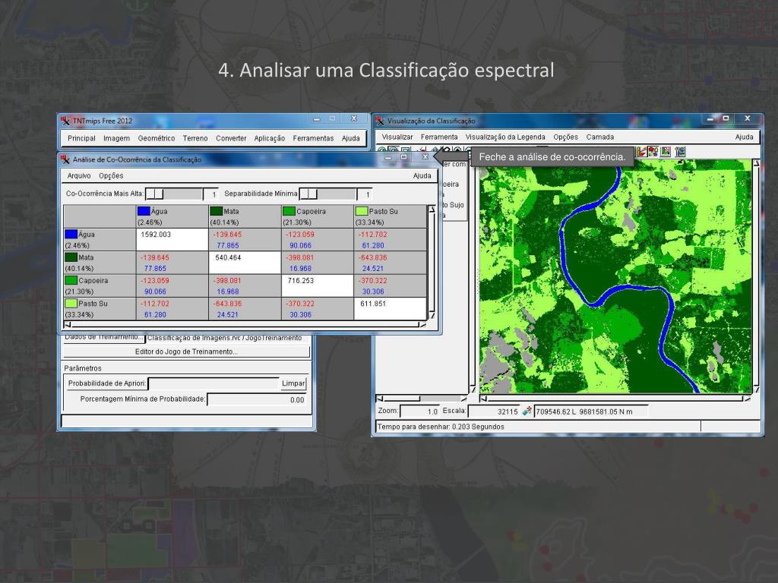This screenshot has height=583, width=778.
Task: Open Ajuda menu in co-occurrence window
Action: (x=422, y=175)
